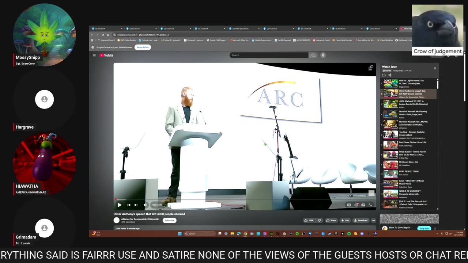Select 'BALI - "THE FORT"' playlist entry

point(408,184)
